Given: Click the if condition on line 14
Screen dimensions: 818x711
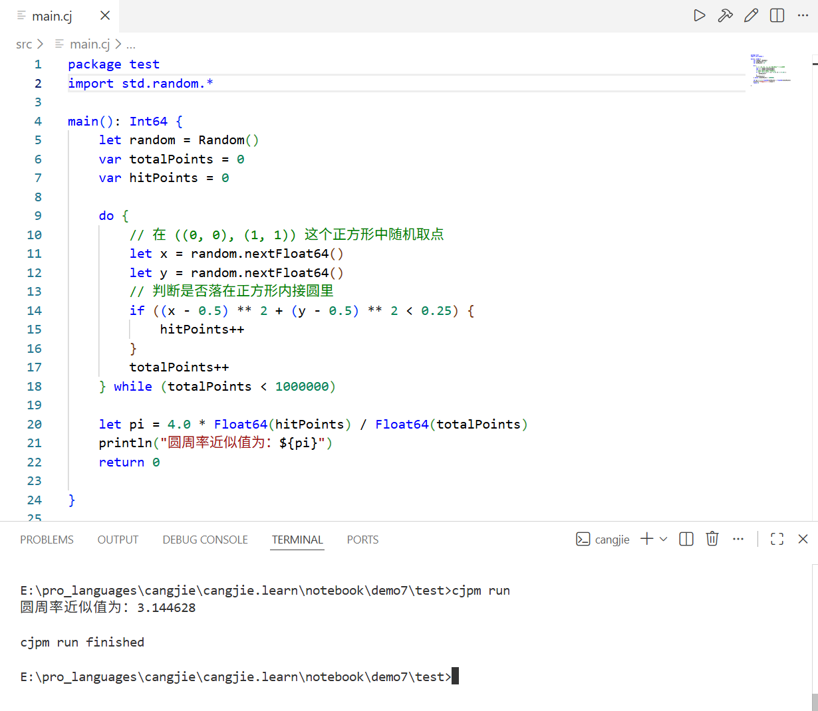Looking at the screenshot, I should pyautogui.click(x=302, y=310).
